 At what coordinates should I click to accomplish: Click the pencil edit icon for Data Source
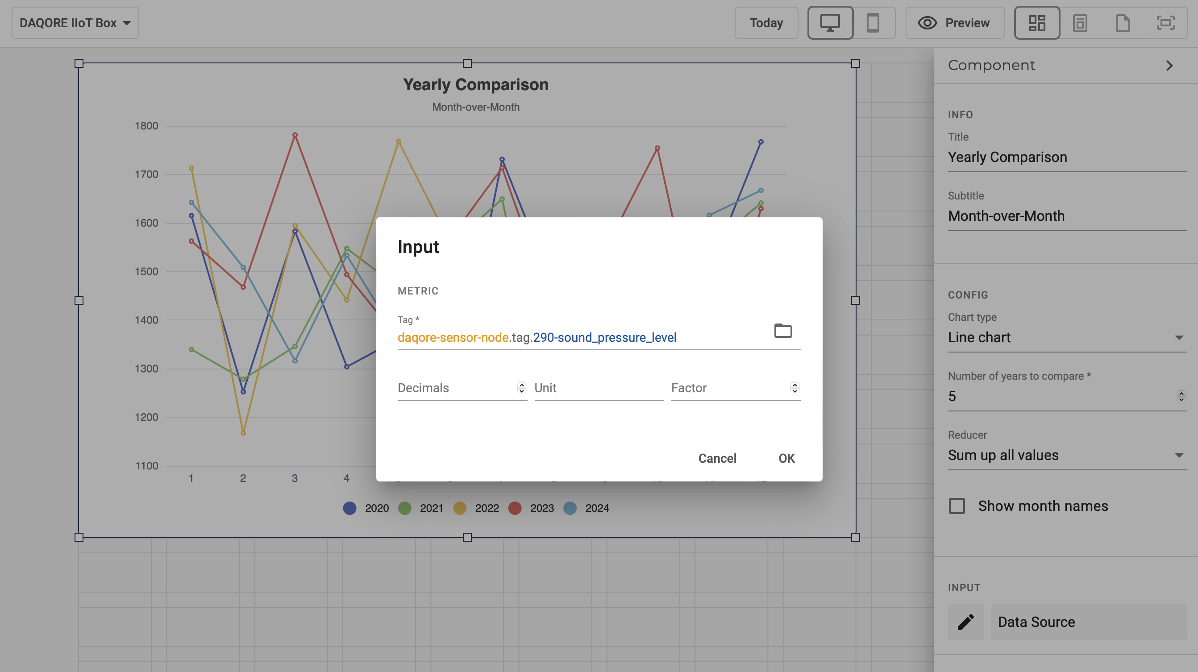point(965,622)
